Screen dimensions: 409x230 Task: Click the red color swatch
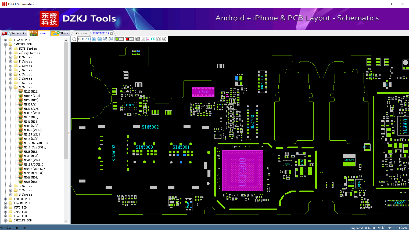tap(127, 39)
